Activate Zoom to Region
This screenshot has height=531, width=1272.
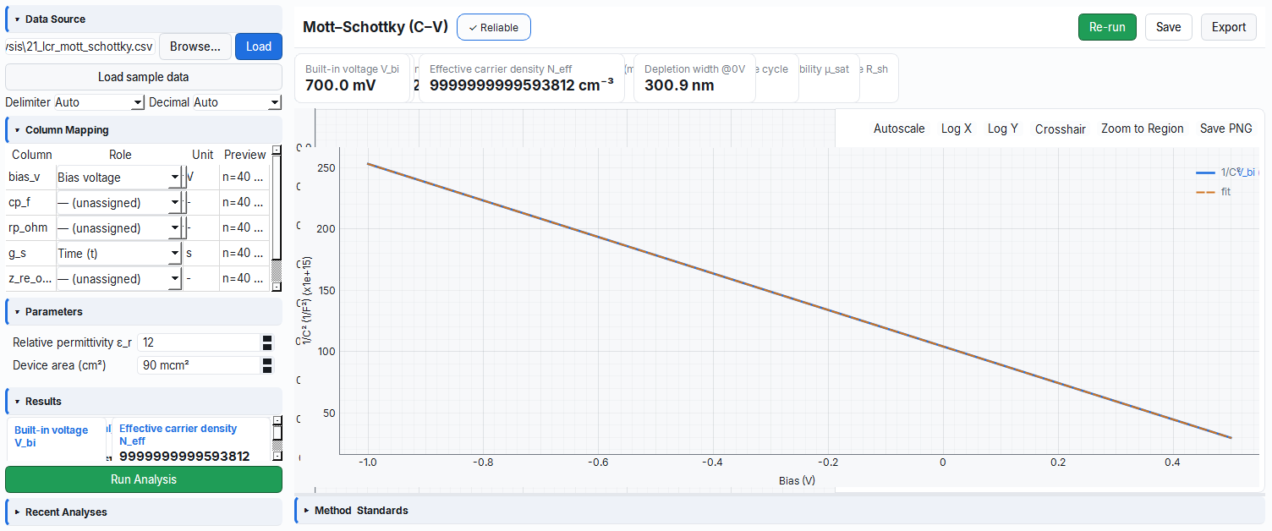click(1143, 129)
